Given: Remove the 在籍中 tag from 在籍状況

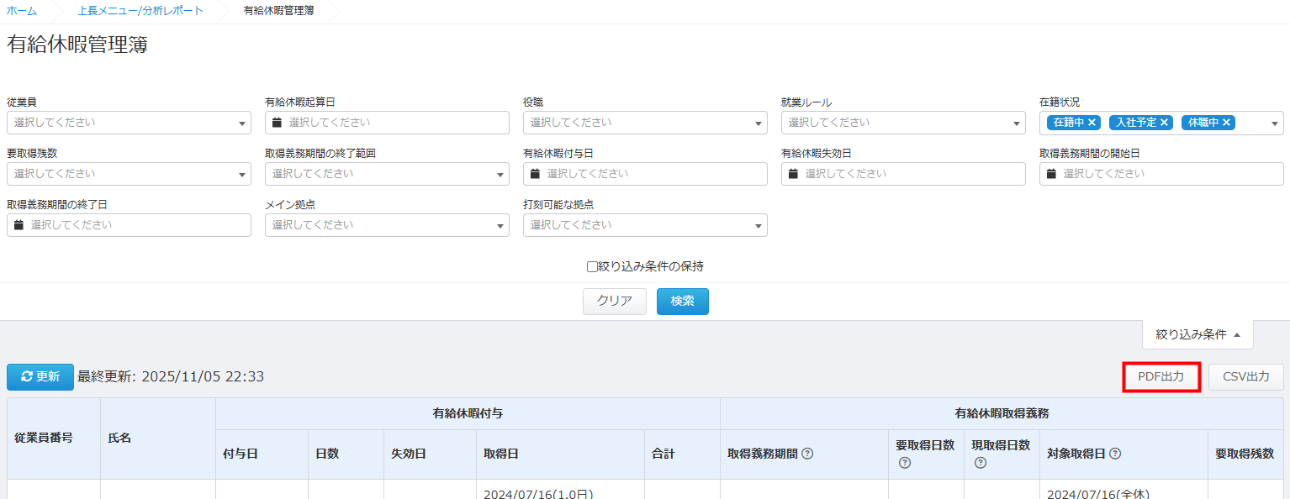Looking at the screenshot, I should pyautogui.click(x=1092, y=123).
